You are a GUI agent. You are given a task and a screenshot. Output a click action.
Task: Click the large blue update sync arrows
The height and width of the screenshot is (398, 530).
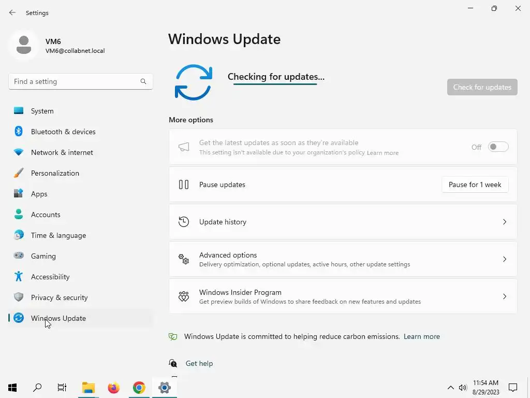[x=194, y=82]
